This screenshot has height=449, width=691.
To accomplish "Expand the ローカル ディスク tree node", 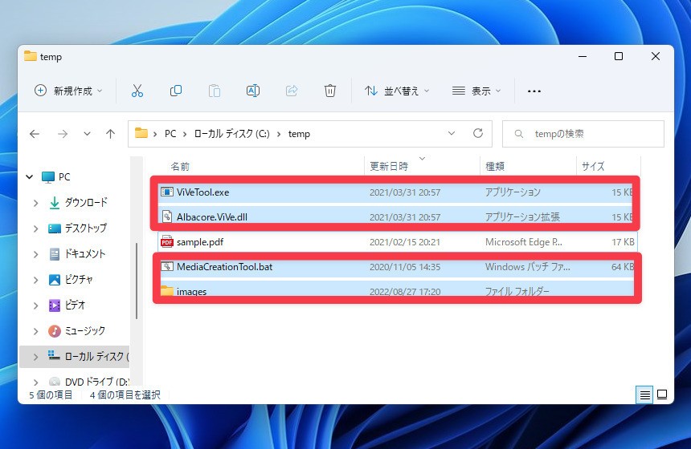I will (x=35, y=357).
